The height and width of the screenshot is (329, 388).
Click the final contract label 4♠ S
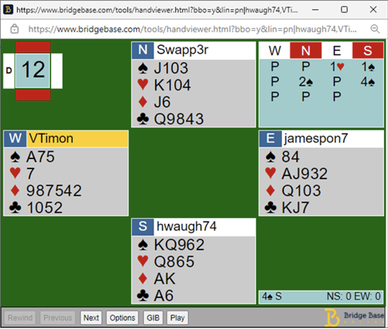coord(272,297)
